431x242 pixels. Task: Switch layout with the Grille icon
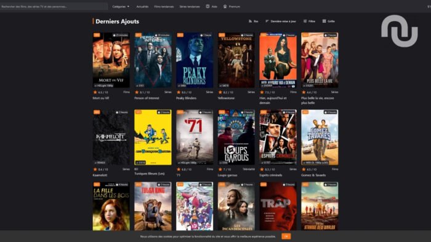pyautogui.click(x=324, y=21)
